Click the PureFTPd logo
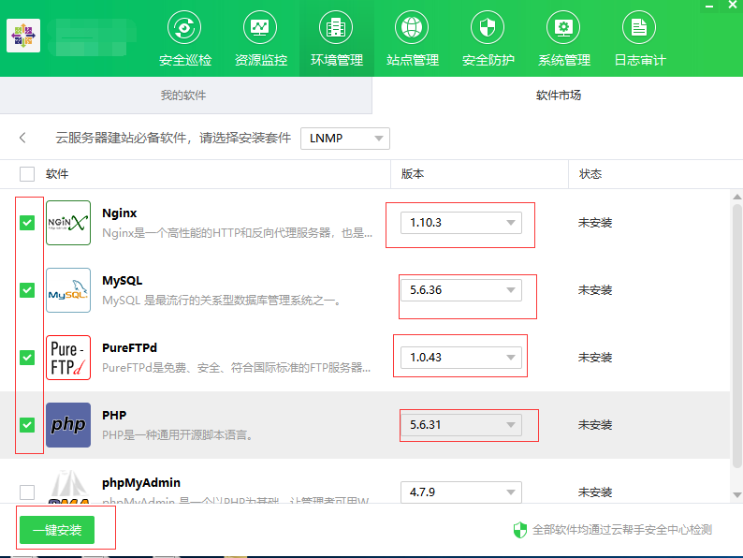This screenshot has width=743, height=558. point(68,358)
